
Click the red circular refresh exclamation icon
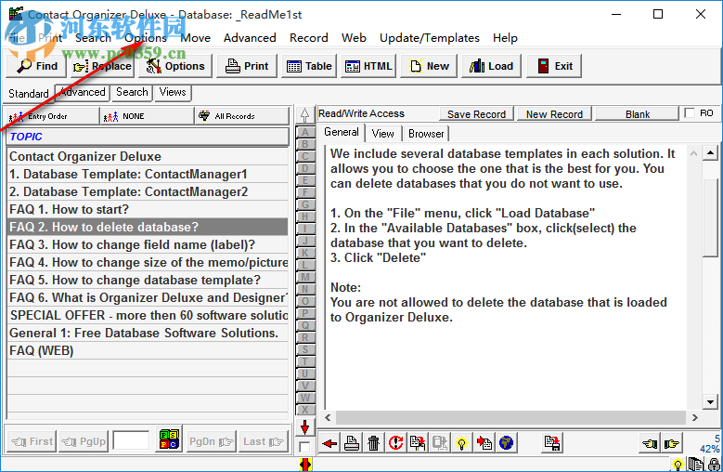pyautogui.click(x=395, y=443)
